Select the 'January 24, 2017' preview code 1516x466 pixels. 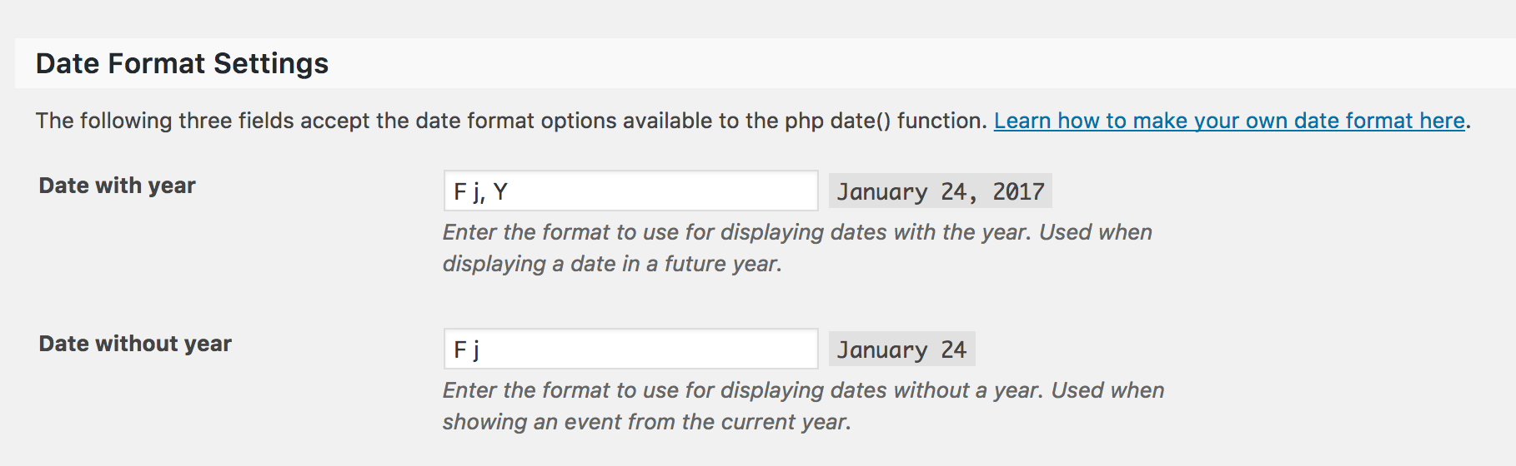tap(940, 191)
